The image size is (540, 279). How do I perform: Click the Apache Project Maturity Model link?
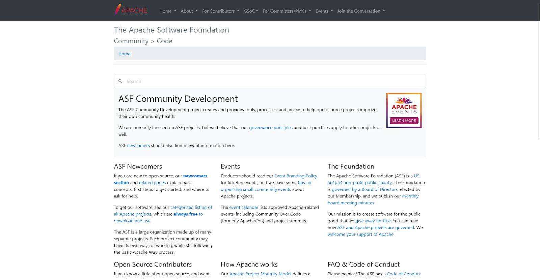pos(260,274)
